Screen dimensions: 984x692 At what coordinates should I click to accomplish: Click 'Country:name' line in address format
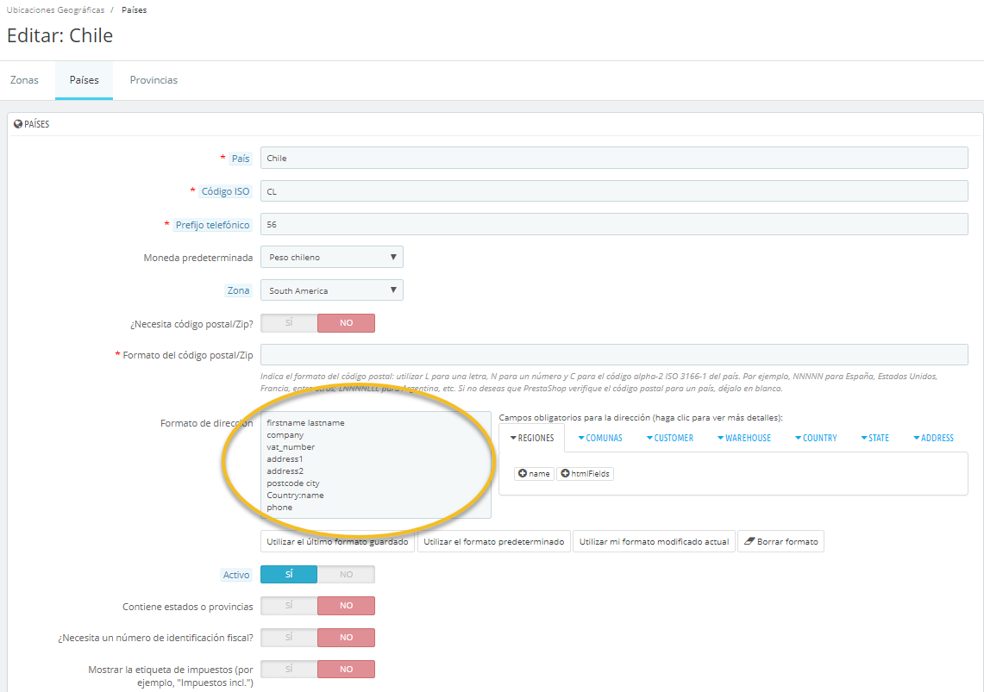point(295,496)
